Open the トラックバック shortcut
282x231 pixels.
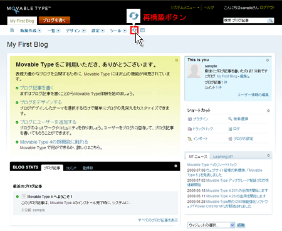tap(201, 129)
